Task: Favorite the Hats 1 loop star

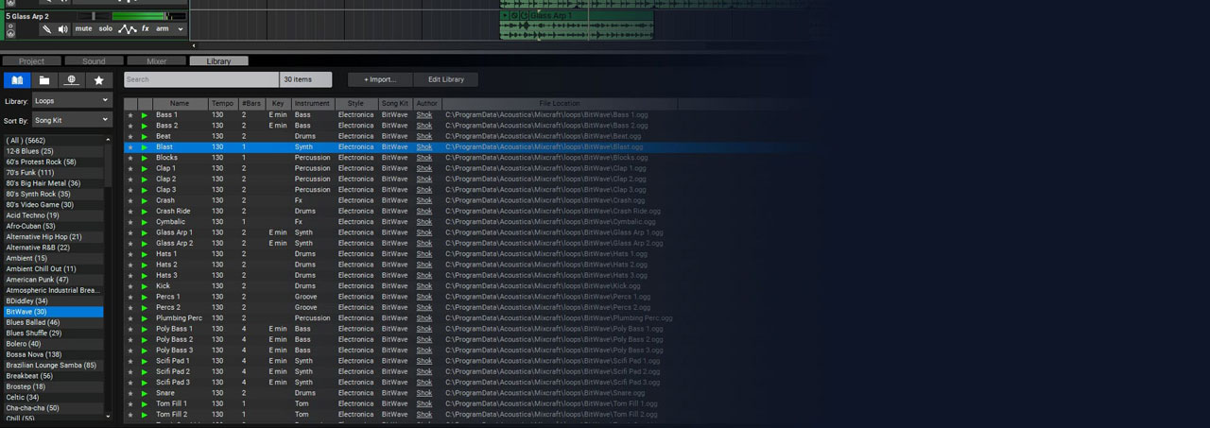Action: point(130,254)
